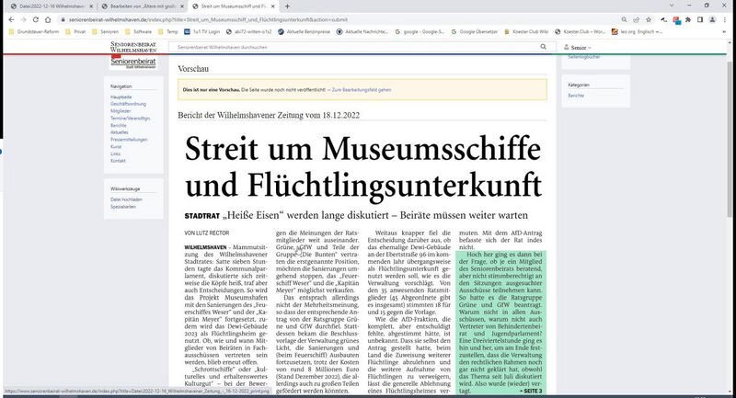
Task: Open Koester.Club – Wor... bookmark
Action: click(x=580, y=32)
